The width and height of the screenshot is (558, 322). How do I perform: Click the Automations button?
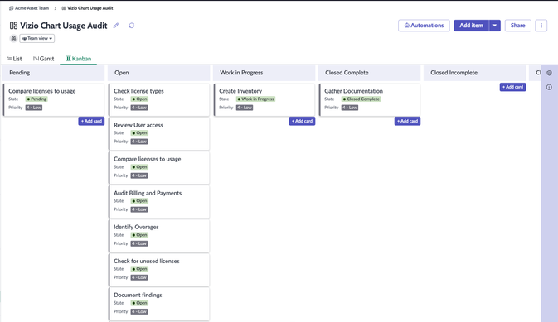click(x=424, y=26)
